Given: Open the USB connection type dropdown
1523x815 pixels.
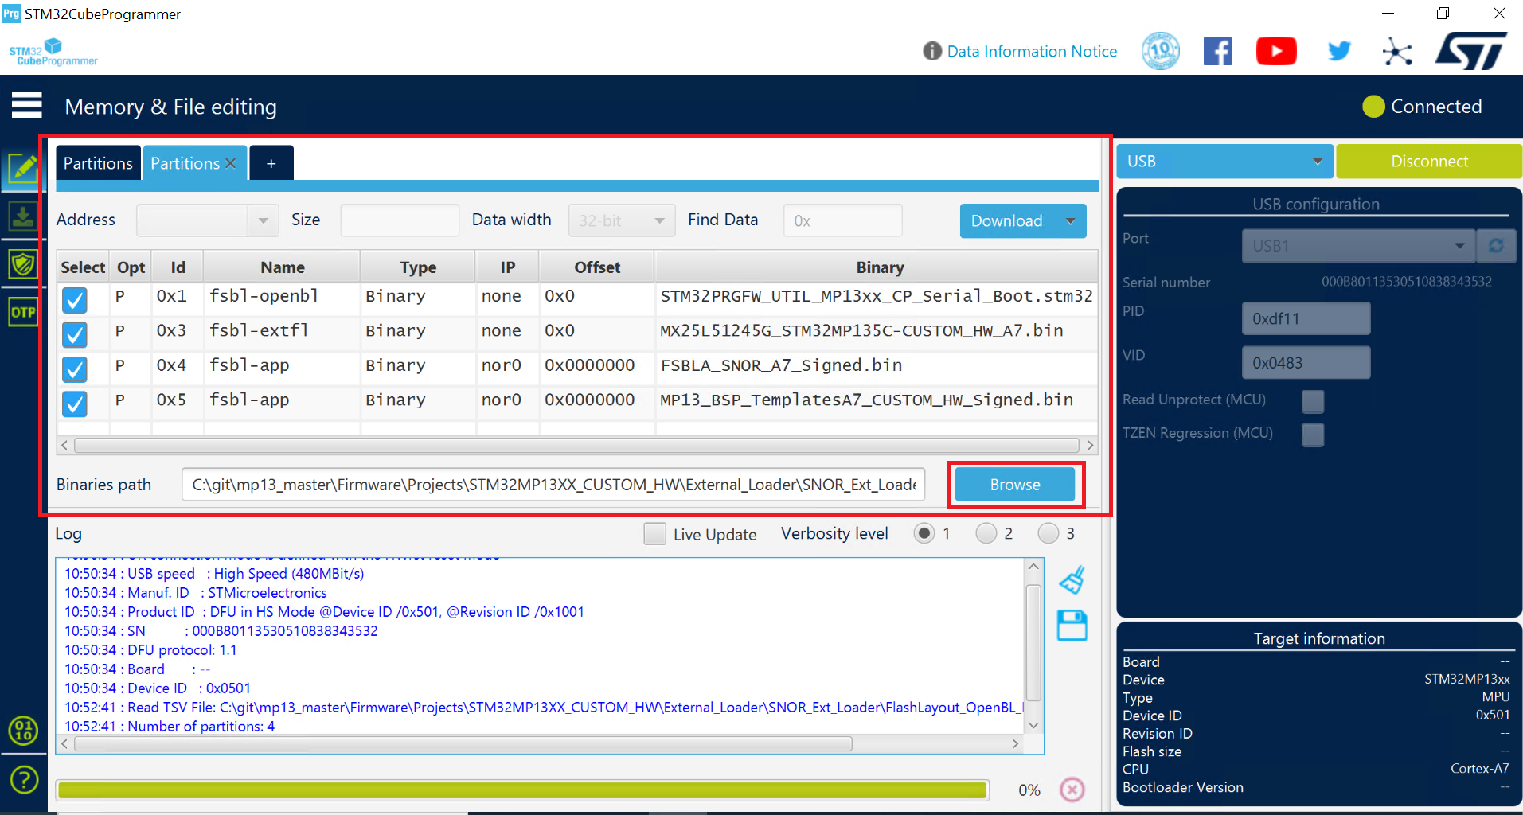Looking at the screenshot, I should [x=1224, y=162].
